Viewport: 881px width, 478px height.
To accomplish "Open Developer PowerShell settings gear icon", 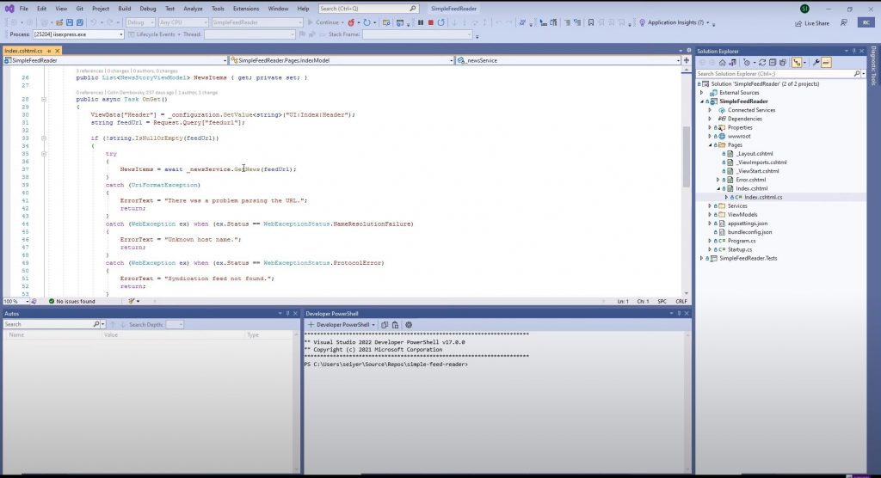I will pyautogui.click(x=409, y=325).
